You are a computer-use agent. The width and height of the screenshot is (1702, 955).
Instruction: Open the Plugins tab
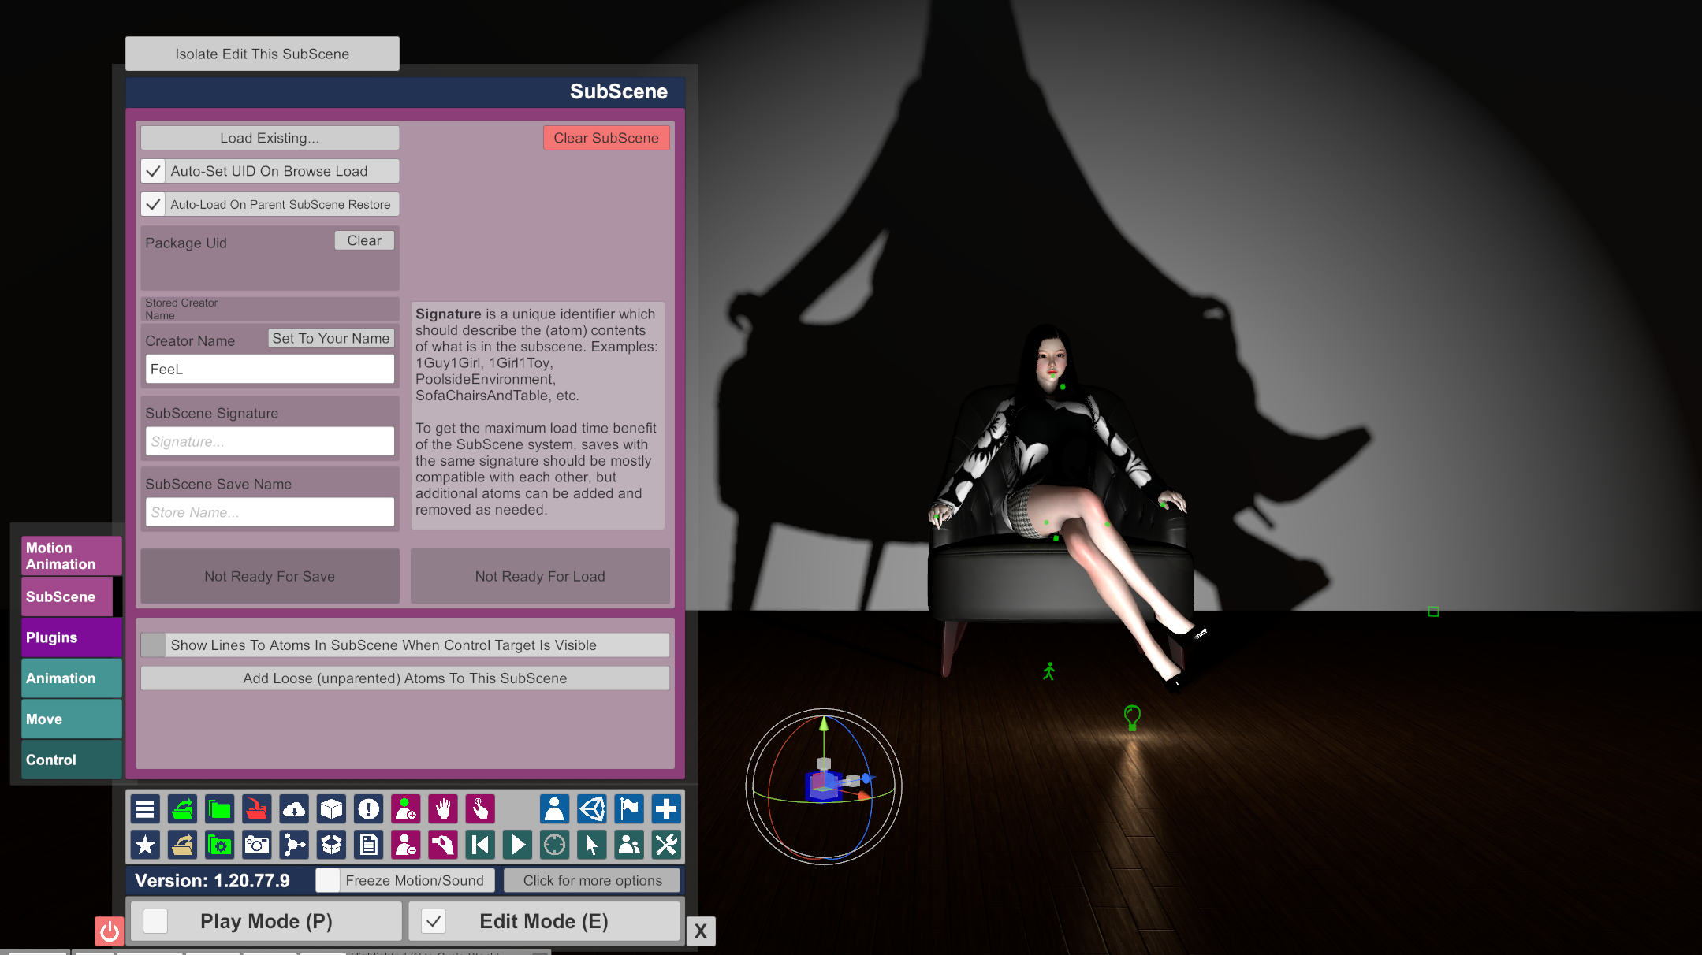[x=71, y=637]
